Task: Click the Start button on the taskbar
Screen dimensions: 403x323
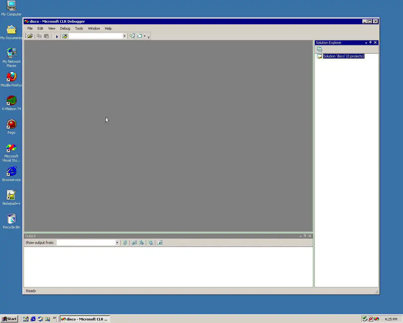Action: point(9,319)
